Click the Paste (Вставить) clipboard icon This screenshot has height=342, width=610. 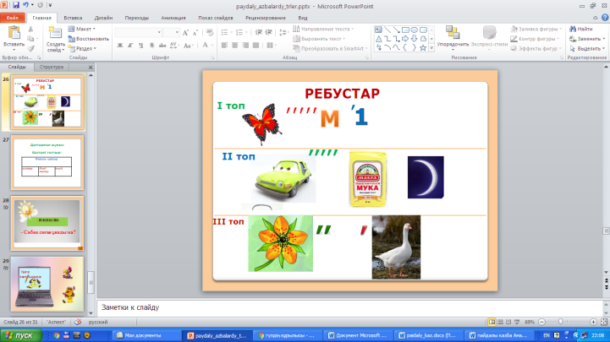click(14, 33)
